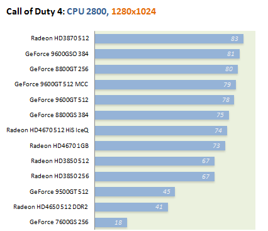Click the bar value 78
268x231 pixels.
click(x=226, y=99)
